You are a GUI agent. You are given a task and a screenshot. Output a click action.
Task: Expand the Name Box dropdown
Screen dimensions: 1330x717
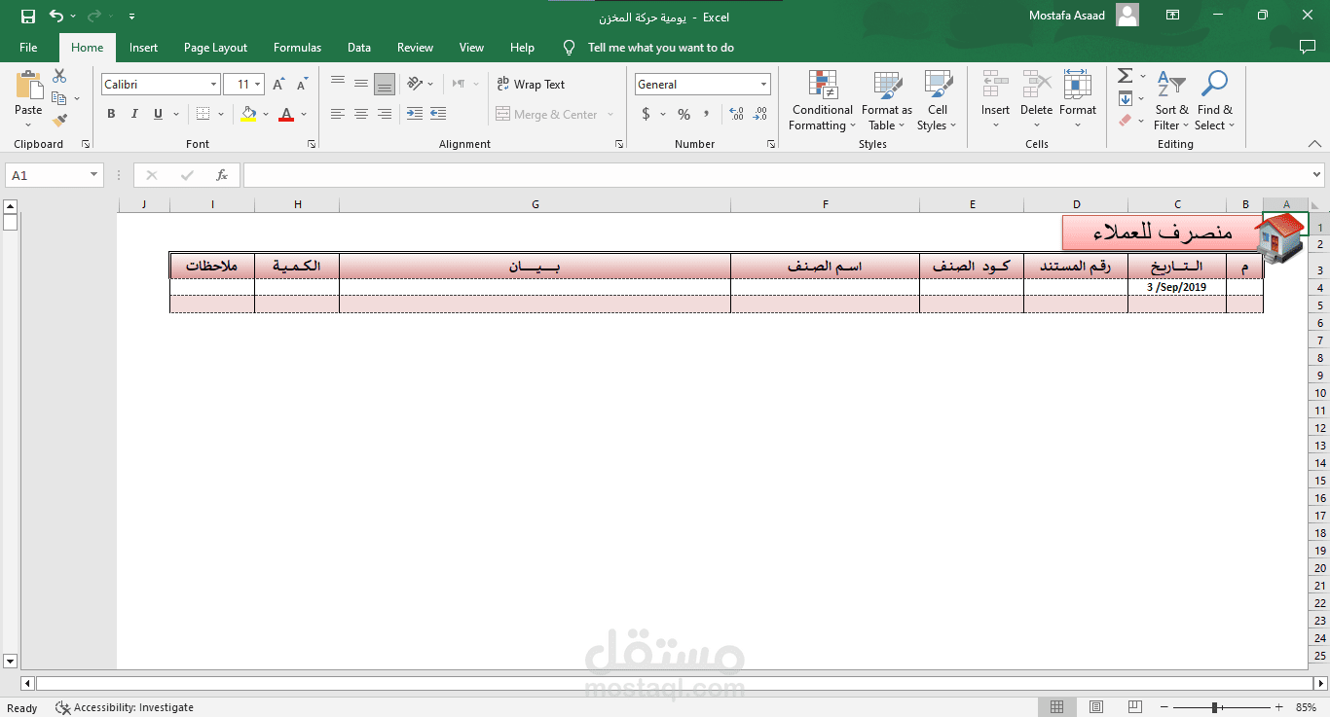point(94,175)
